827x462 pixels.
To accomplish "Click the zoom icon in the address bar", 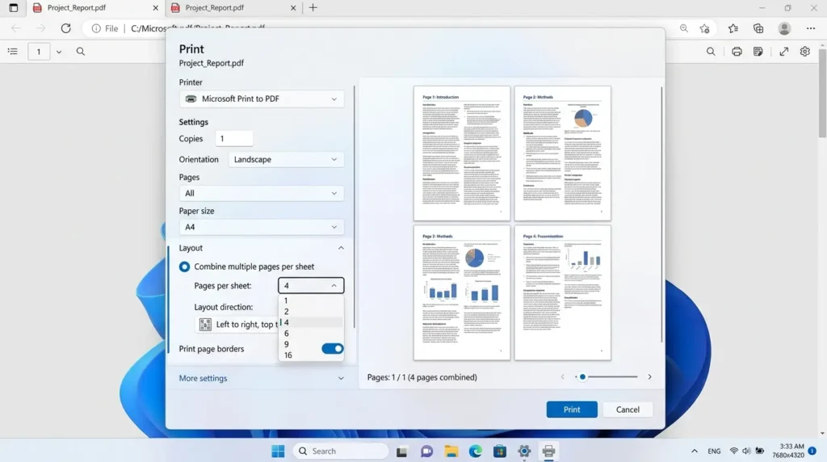I will pyautogui.click(x=684, y=28).
